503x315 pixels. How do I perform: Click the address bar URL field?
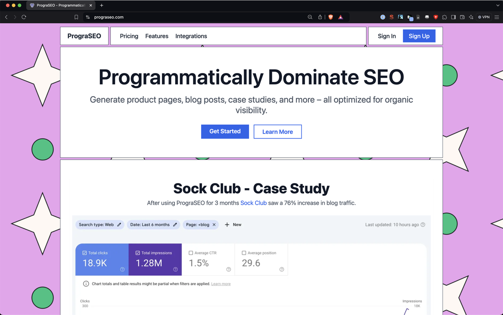click(196, 17)
